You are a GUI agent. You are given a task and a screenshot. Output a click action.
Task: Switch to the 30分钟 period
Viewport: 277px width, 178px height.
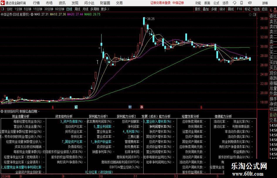click(x=49, y=9)
